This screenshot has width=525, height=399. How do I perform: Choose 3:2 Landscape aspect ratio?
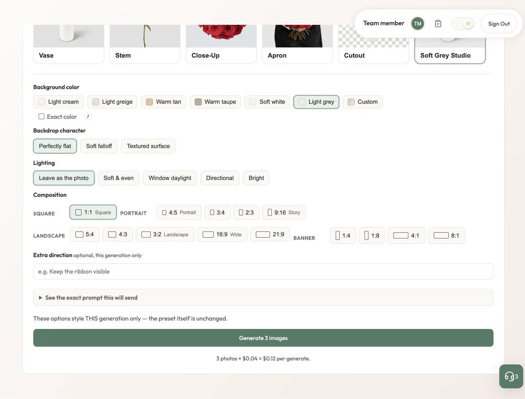pos(165,235)
